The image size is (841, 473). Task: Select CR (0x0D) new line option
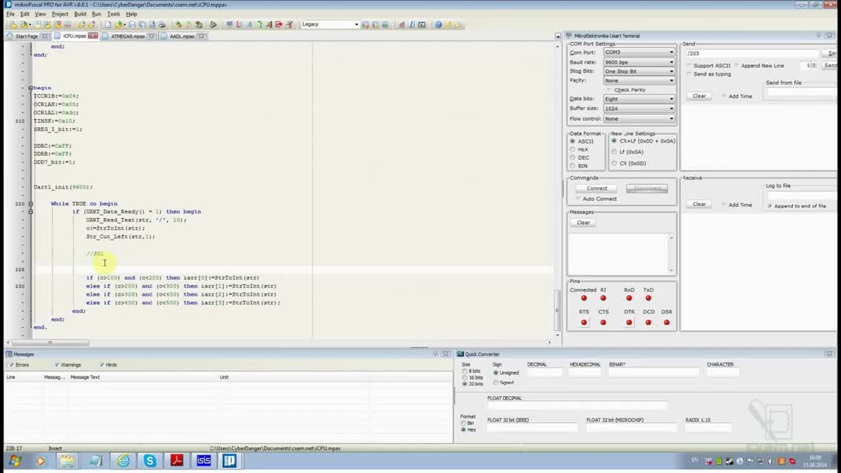click(614, 163)
